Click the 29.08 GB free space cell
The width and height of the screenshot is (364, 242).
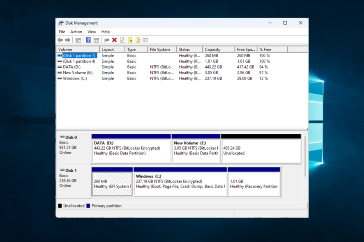[244, 78]
